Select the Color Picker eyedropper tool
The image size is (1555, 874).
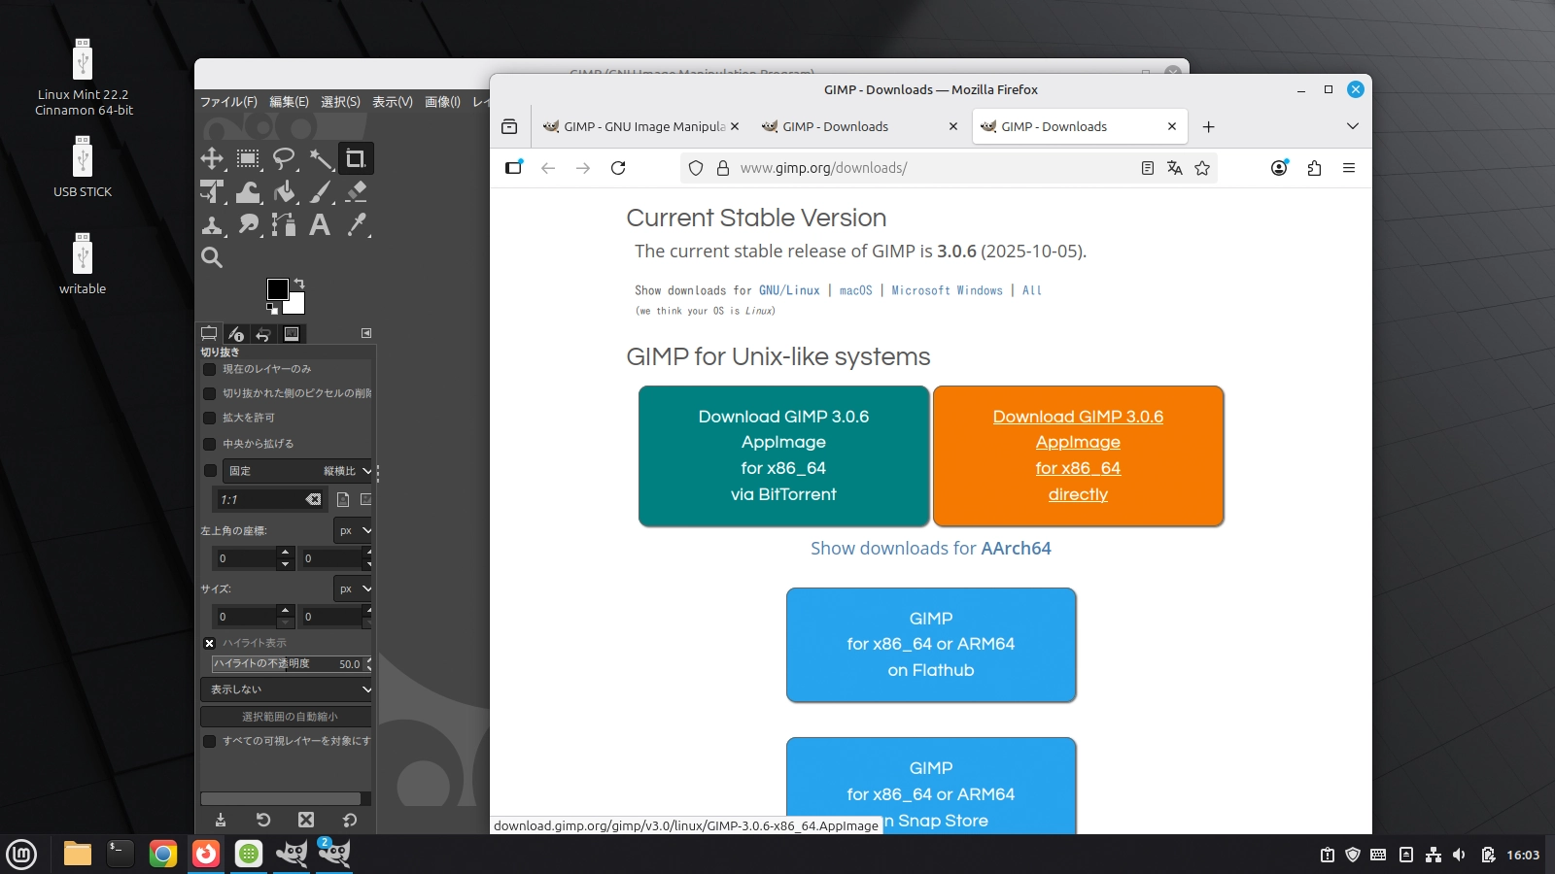coord(356,224)
